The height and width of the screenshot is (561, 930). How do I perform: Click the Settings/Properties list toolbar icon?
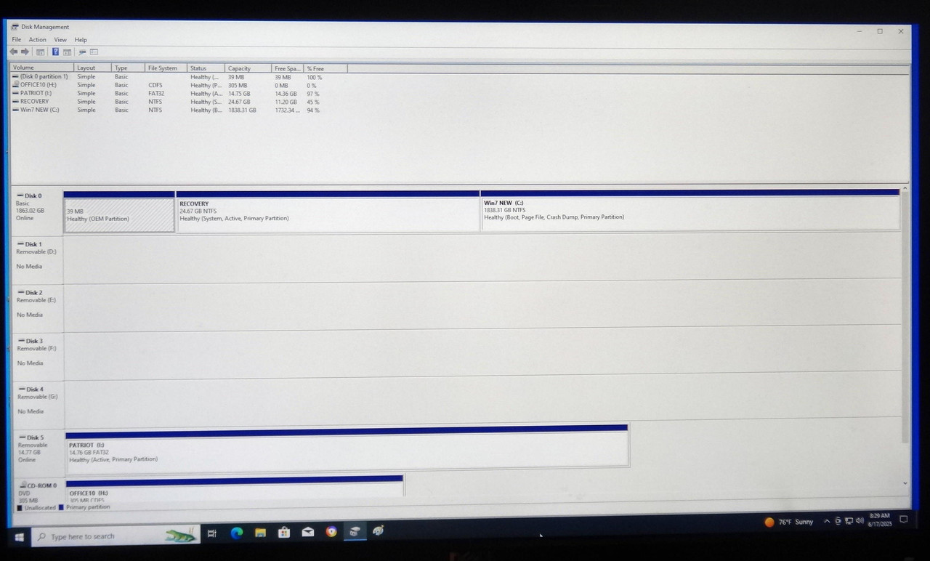[x=94, y=52]
